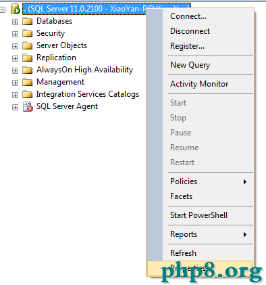The height and width of the screenshot is (285, 266).
Task: Click the Security folder icon
Action: (x=28, y=33)
